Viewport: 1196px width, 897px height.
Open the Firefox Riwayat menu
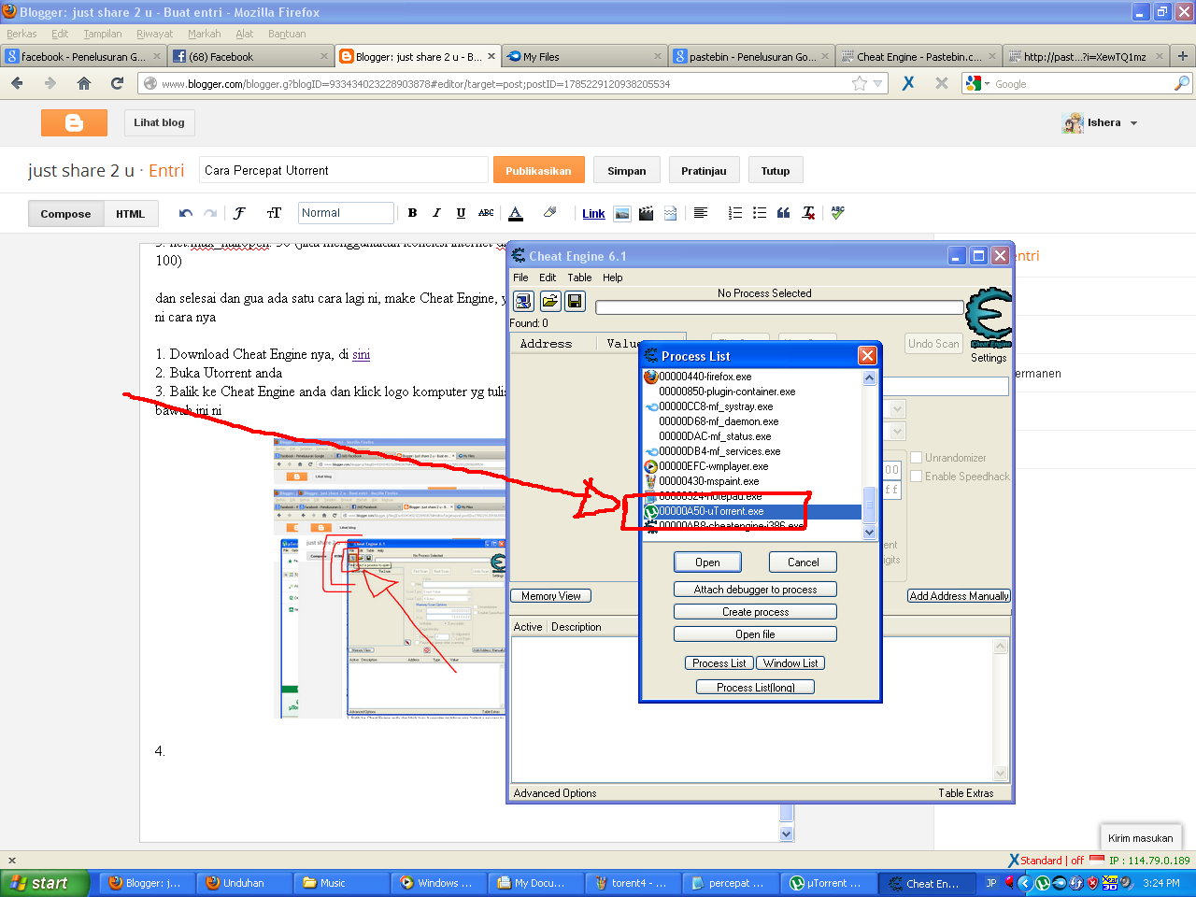(x=154, y=34)
